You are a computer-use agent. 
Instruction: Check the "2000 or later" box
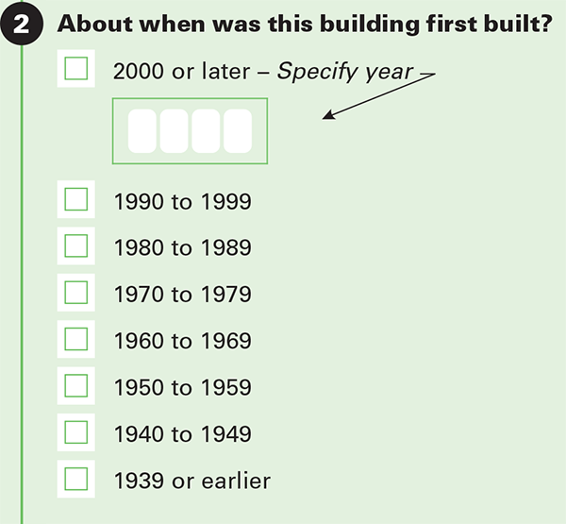[76, 68]
